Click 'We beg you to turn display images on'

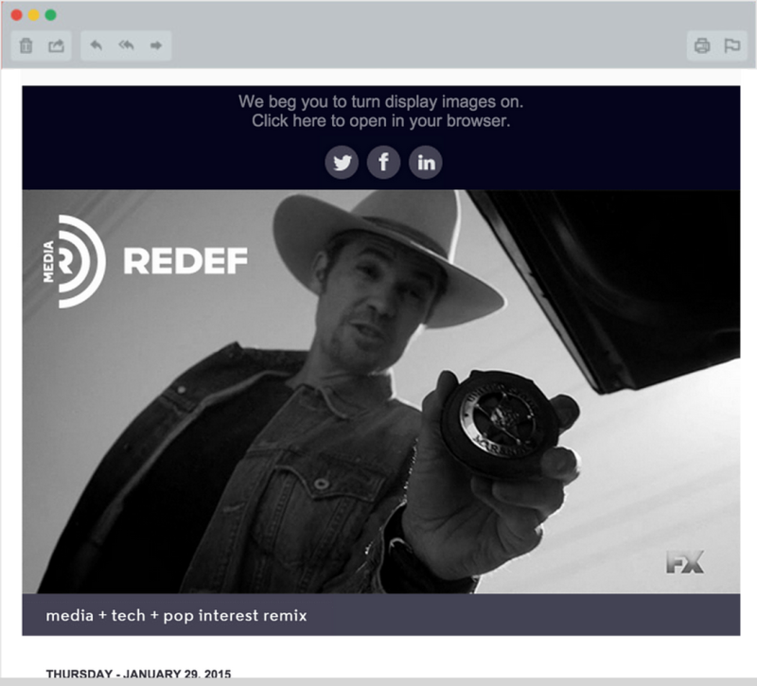[x=381, y=102]
